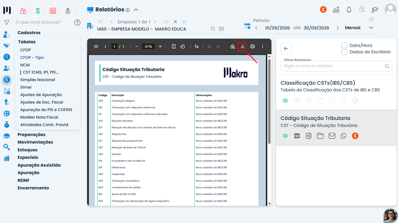Viewport: 398px width, 223px height.
Task: Go to the next period arrow
Action: (x=338, y=28)
